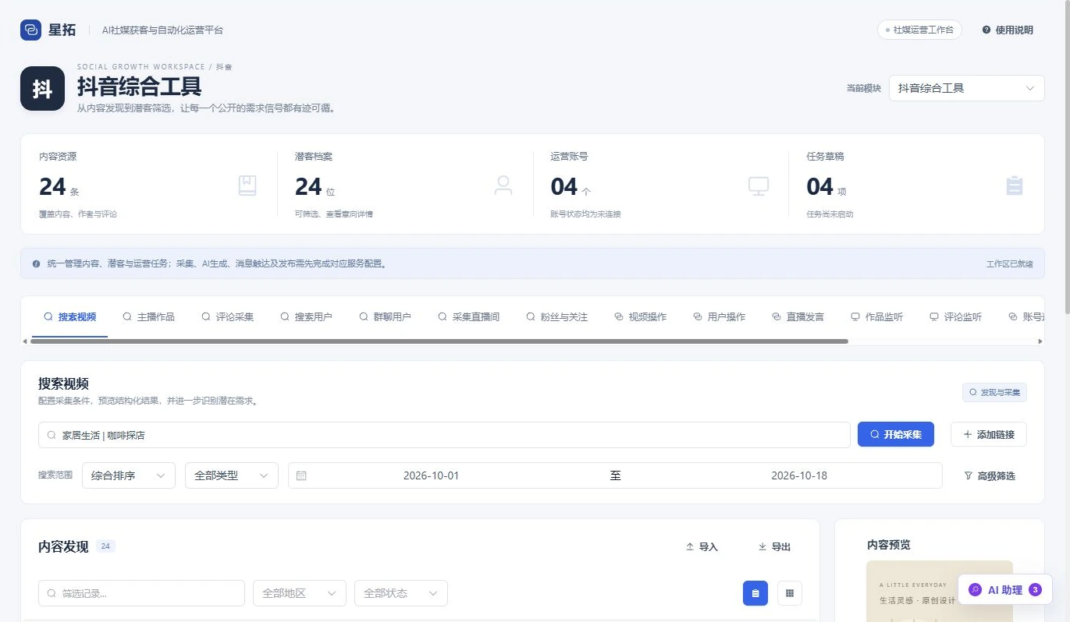Click the person icon in 潜客档案 card
This screenshot has height=622, width=1070.
click(503, 186)
